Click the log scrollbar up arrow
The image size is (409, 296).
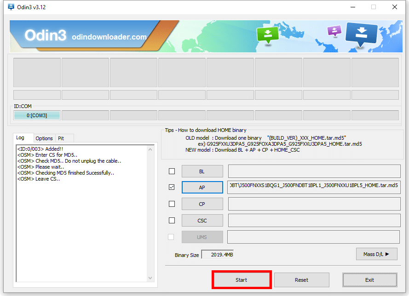pos(150,149)
